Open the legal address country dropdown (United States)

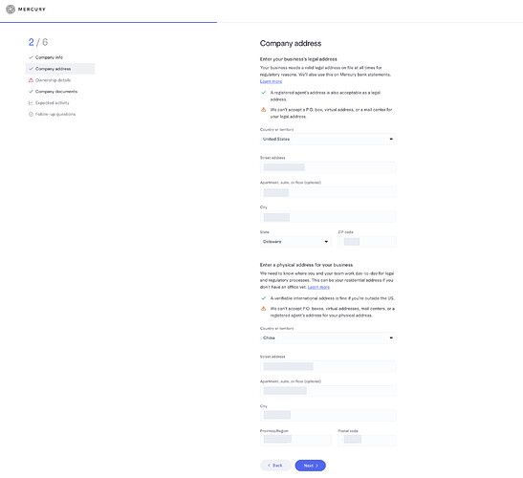[x=328, y=139]
